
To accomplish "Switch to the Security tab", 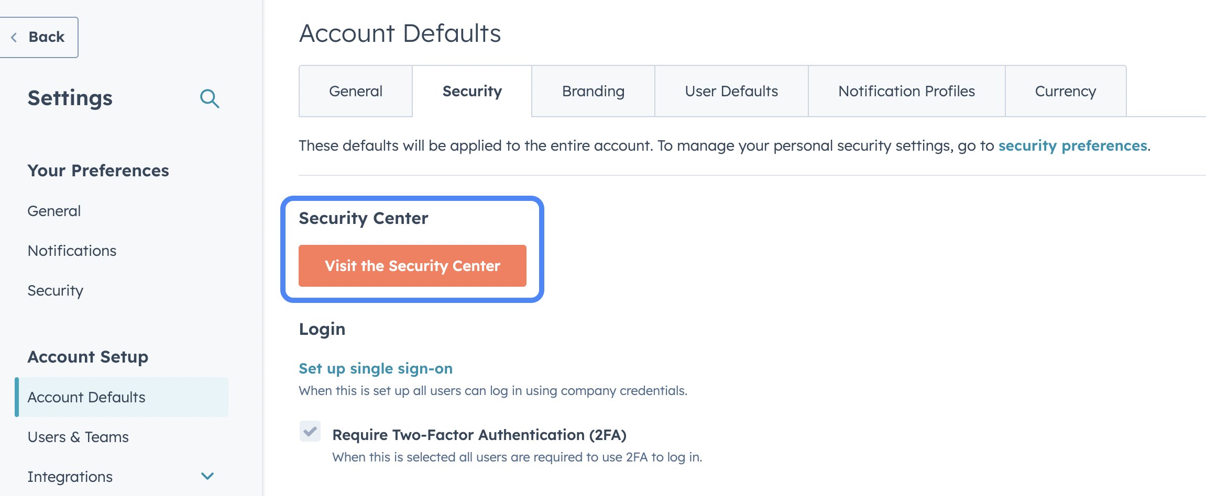I will 472,91.
